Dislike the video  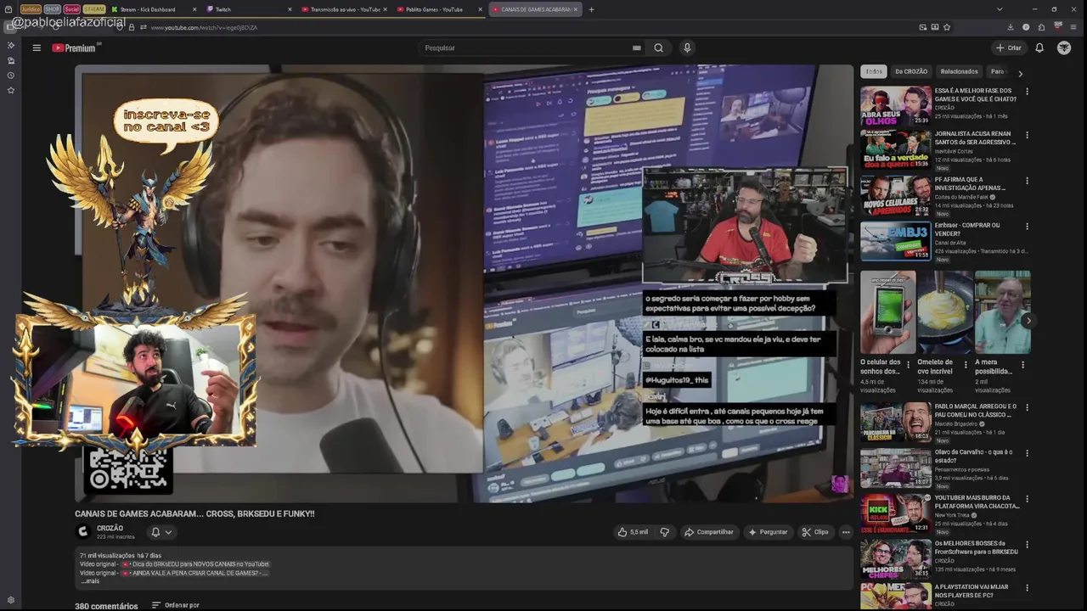pos(665,532)
